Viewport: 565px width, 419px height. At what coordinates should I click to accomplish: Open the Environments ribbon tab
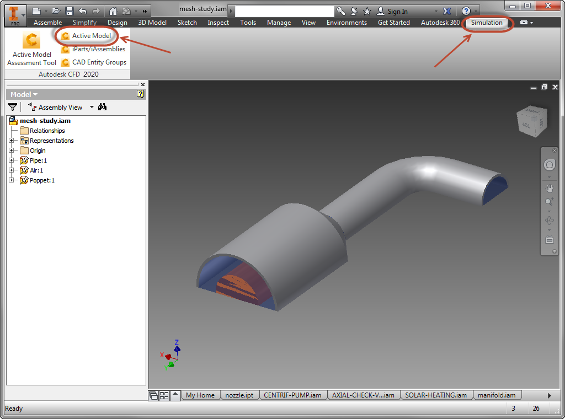(x=347, y=22)
